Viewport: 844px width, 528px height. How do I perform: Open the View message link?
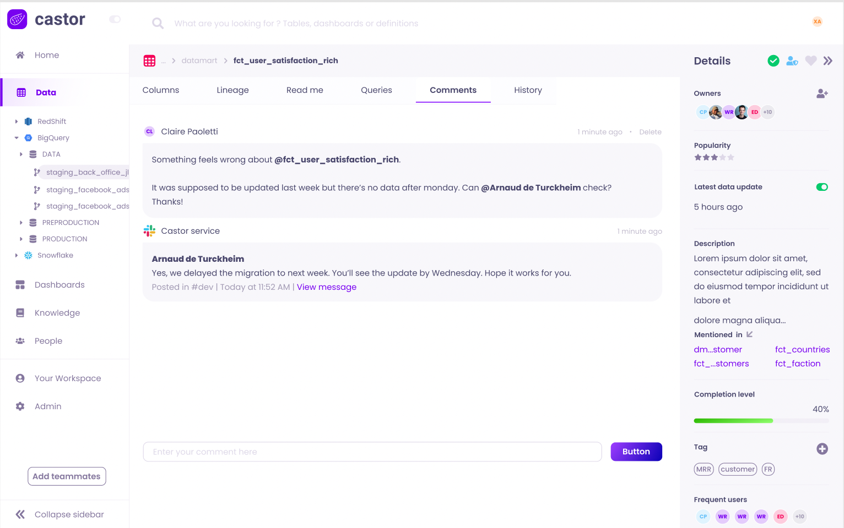(x=327, y=287)
